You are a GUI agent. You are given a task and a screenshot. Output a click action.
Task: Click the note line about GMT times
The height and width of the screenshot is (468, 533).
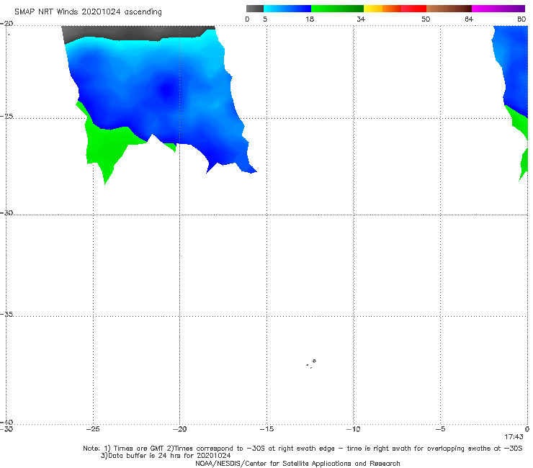[x=303, y=449]
